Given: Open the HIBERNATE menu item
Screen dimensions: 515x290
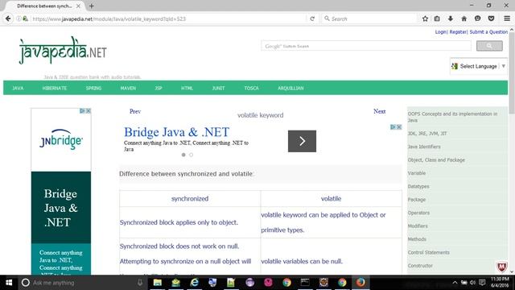Looking at the screenshot, I should tap(55, 88).
